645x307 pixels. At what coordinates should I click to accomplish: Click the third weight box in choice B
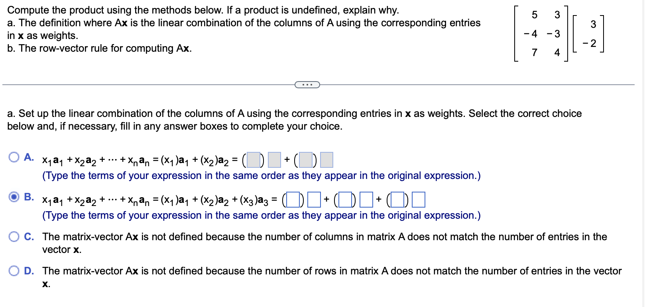tap(397, 200)
